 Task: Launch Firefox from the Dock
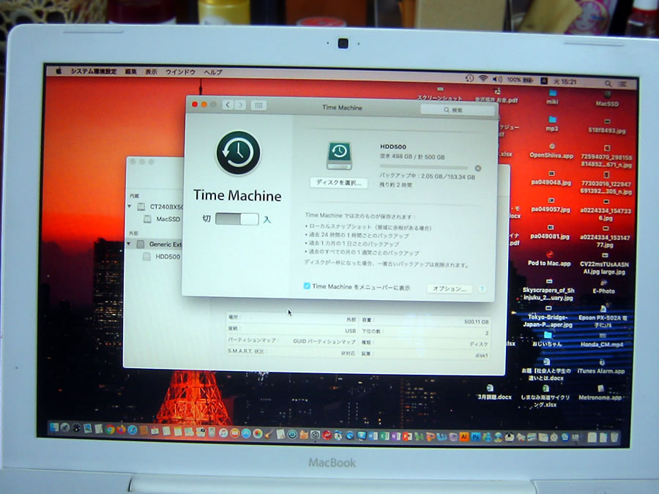pyautogui.click(x=121, y=430)
